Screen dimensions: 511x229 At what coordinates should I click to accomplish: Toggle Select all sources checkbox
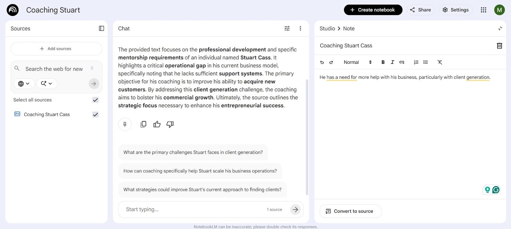tap(95, 100)
